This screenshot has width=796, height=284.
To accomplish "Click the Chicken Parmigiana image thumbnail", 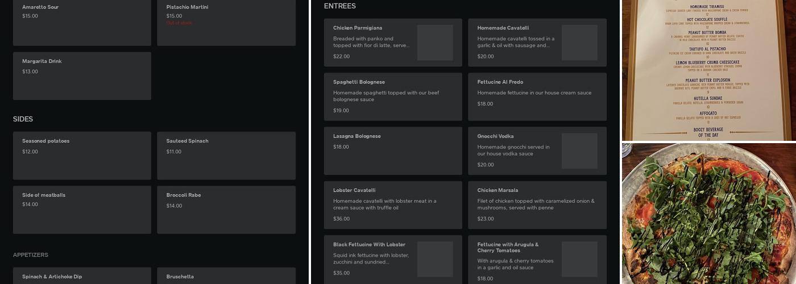I will [435, 43].
